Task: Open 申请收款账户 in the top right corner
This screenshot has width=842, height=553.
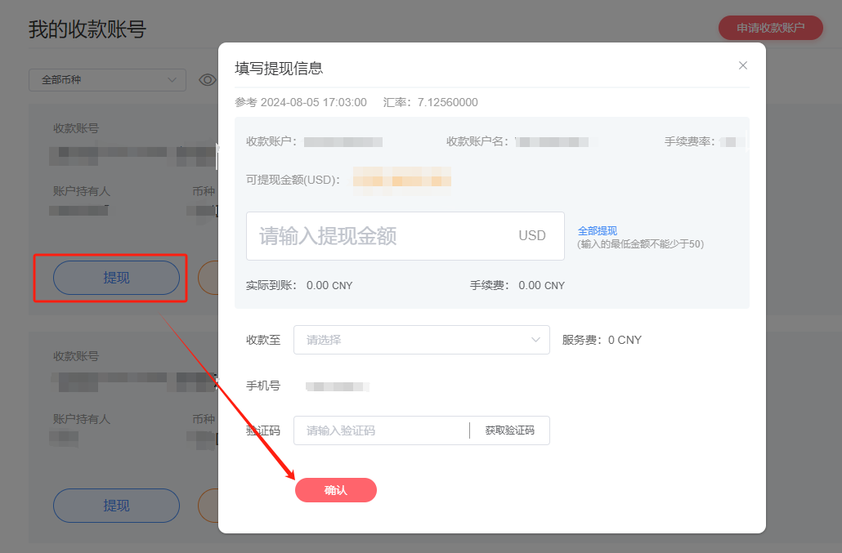Action: pyautogui.click(x=770, y=27)
